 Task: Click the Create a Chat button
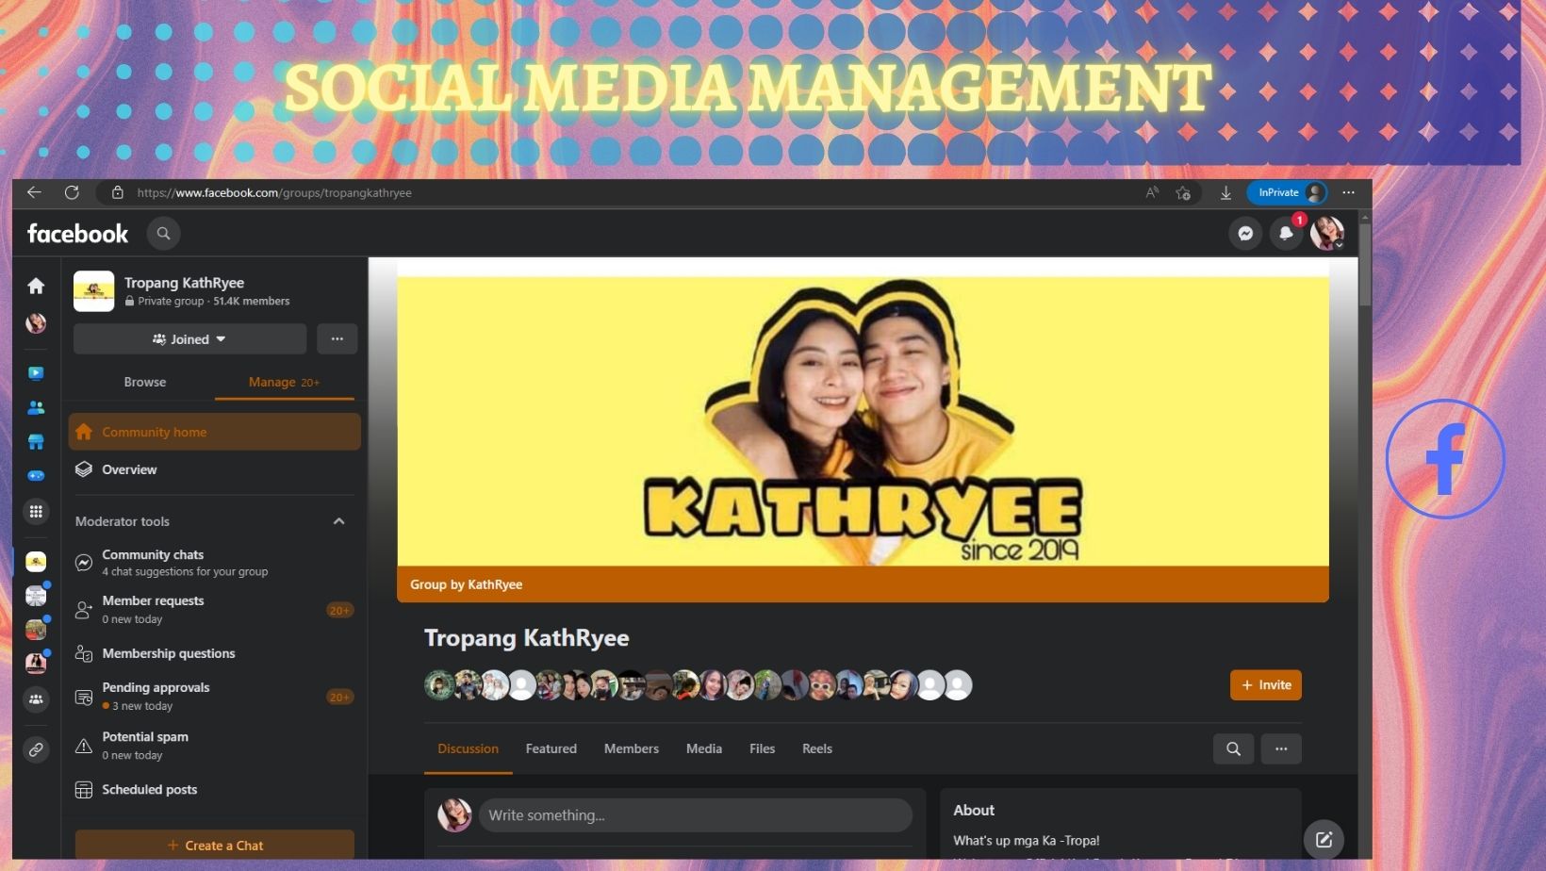tap(215, 845)
